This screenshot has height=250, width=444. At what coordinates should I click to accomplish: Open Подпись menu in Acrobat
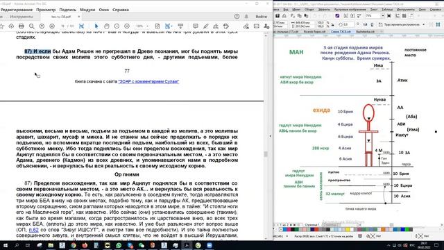tap(68, 10)
